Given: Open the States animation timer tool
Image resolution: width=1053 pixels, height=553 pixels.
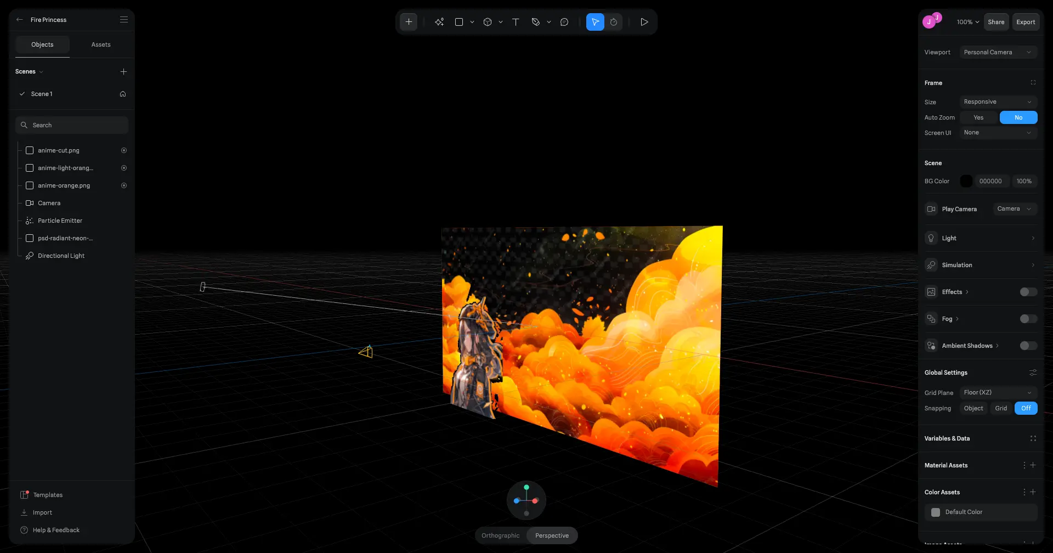Looking at the screenshot, I should point(614,22).
